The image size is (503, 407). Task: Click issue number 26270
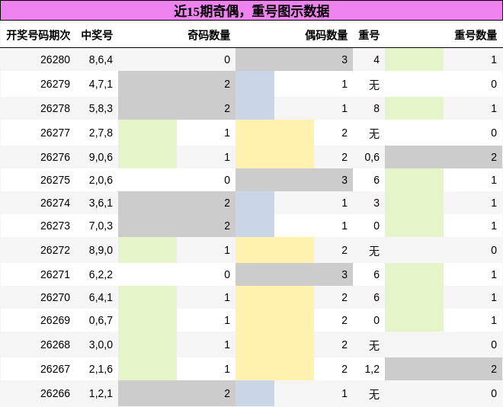click(55, 297)
